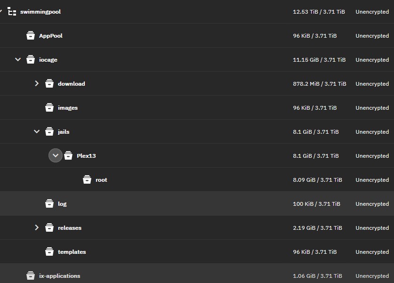Click the swimmingpool pool tree icon
This screenshot has height=283, width=394.
point(12,12)
